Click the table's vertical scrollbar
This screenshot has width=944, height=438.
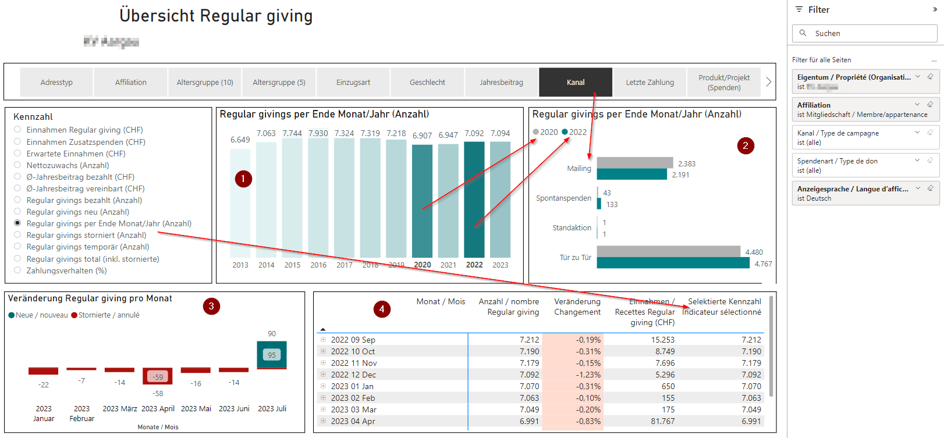[771, 347]
